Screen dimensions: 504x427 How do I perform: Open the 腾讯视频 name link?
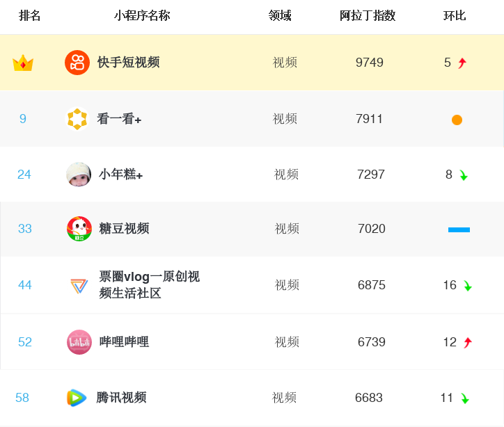pos(122,398)
